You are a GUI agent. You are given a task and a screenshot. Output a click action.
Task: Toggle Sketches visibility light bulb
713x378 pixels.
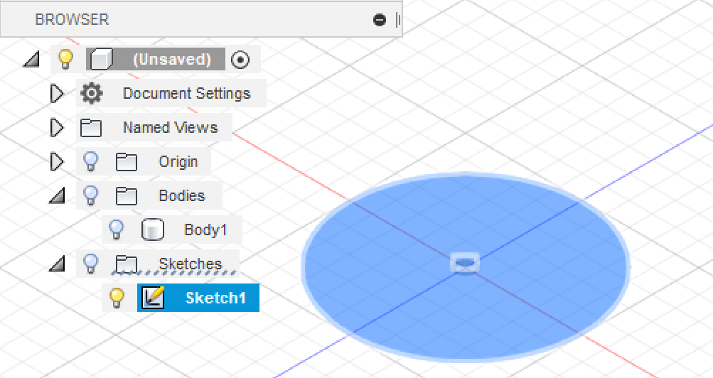point(91,264)
